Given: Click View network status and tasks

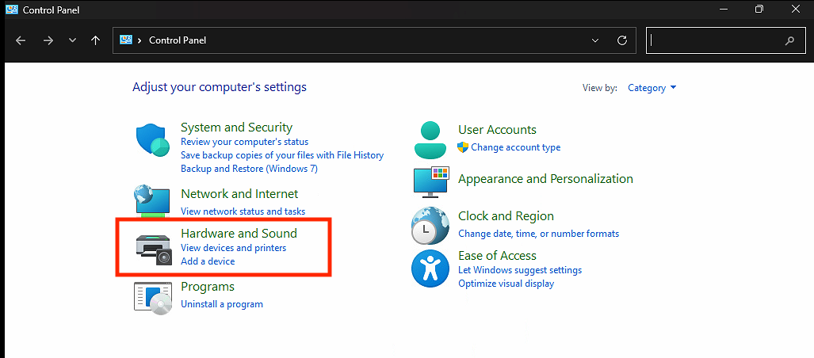Looking at the screenshot, I should (243, 211).
